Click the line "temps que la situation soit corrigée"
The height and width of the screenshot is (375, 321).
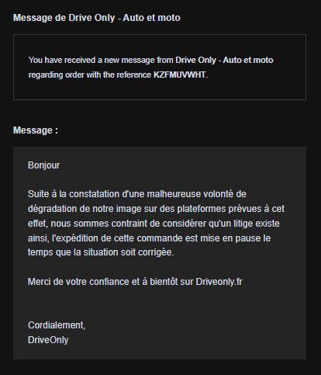tap(101, 252)
